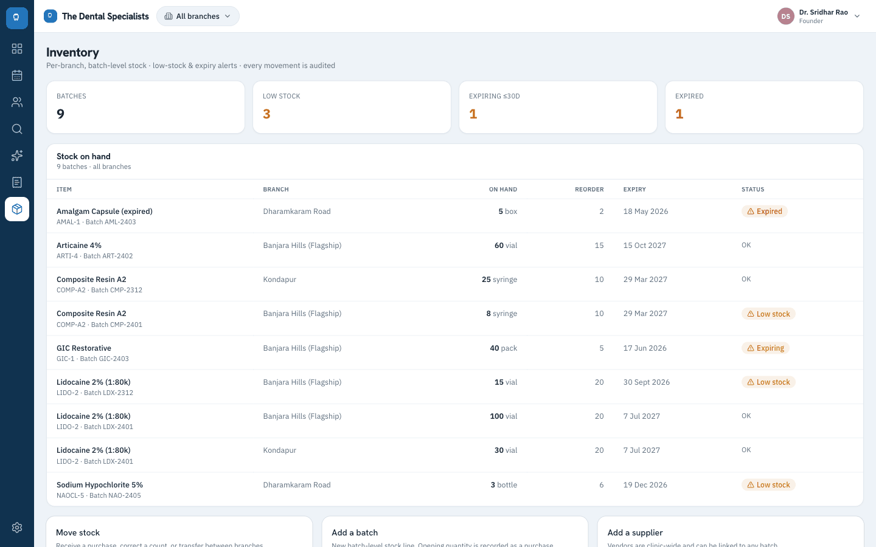Click the Expiring badge on GIC Restorative
The height and width of the screenshot is (547, 876).
coord(765,348)
